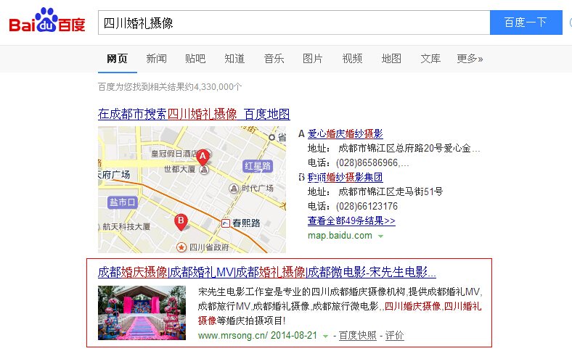Switch to the 图片 tab
This screenshot has height=351, width=572.
tap(313, 59)
